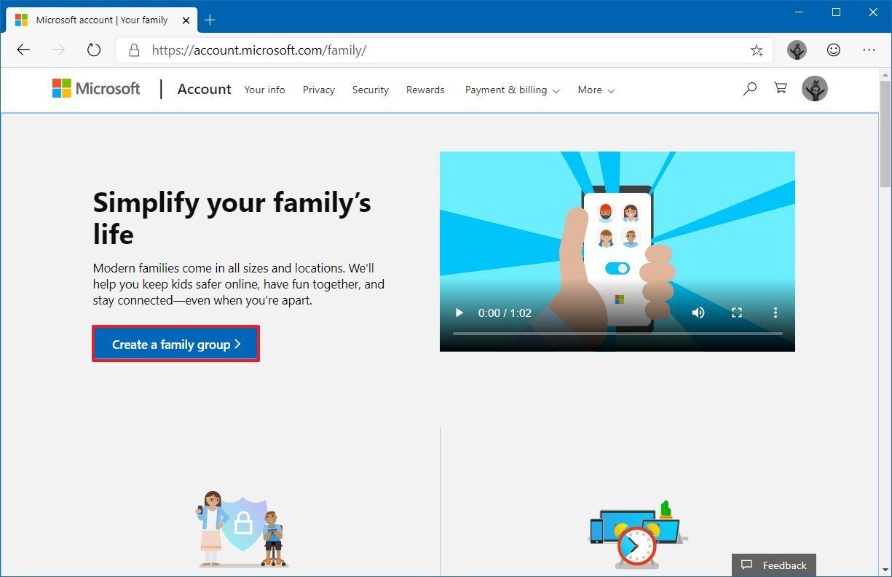The image size is (892, 577).
Task: Open the Security menu item
Action: (x=370, y=90)
